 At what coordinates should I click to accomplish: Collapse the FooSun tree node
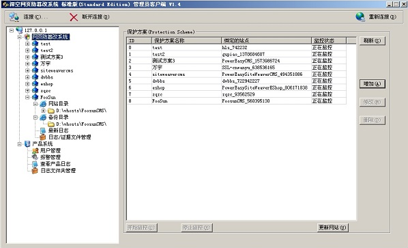27,97
